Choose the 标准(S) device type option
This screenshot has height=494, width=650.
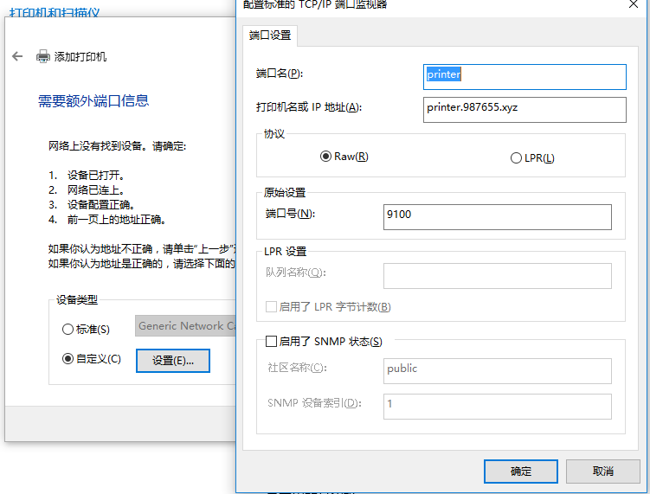pos(68,329)
